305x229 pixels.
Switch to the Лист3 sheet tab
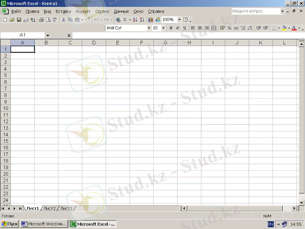66,208
